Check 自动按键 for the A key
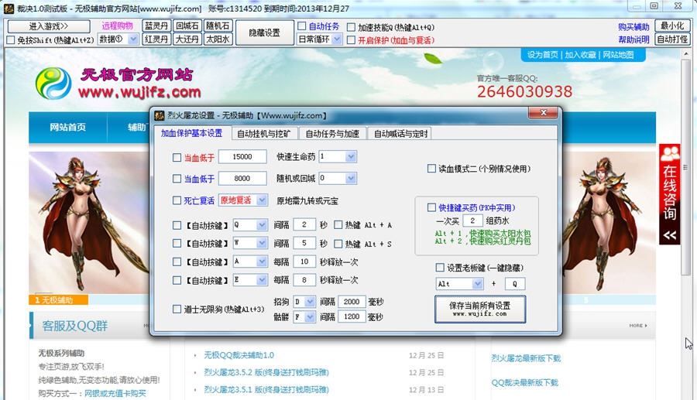The height and width of the screenshot is (400, 697). point(177,262)
